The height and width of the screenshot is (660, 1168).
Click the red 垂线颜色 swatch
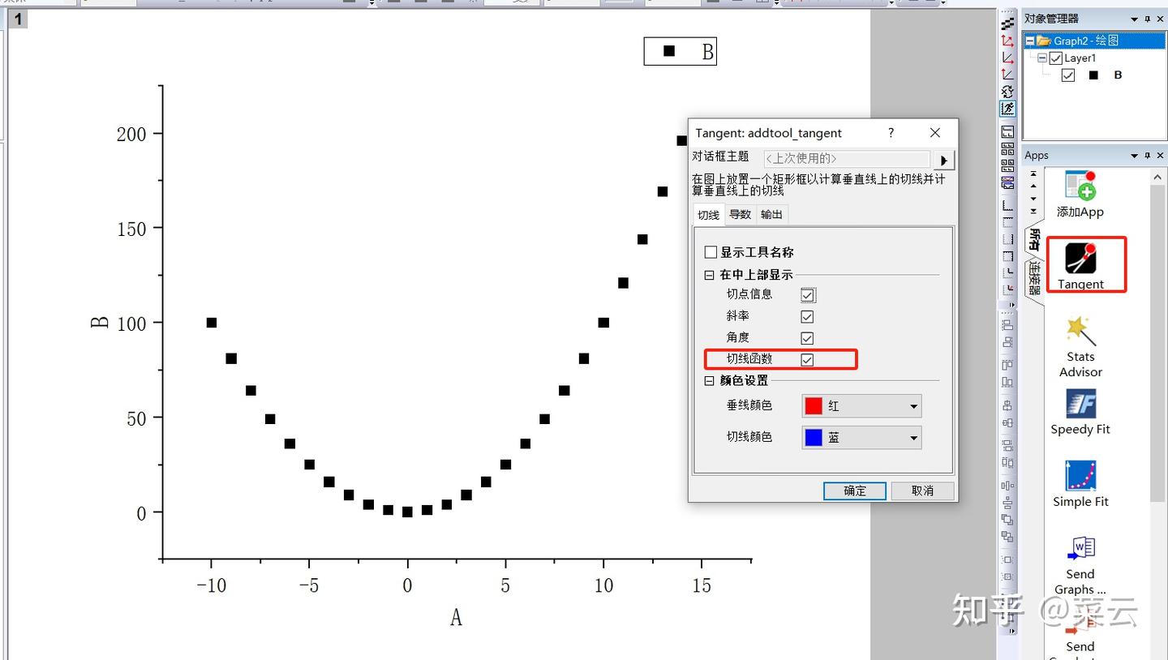814,406
